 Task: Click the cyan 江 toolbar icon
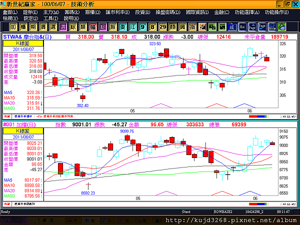click(132, 27)
